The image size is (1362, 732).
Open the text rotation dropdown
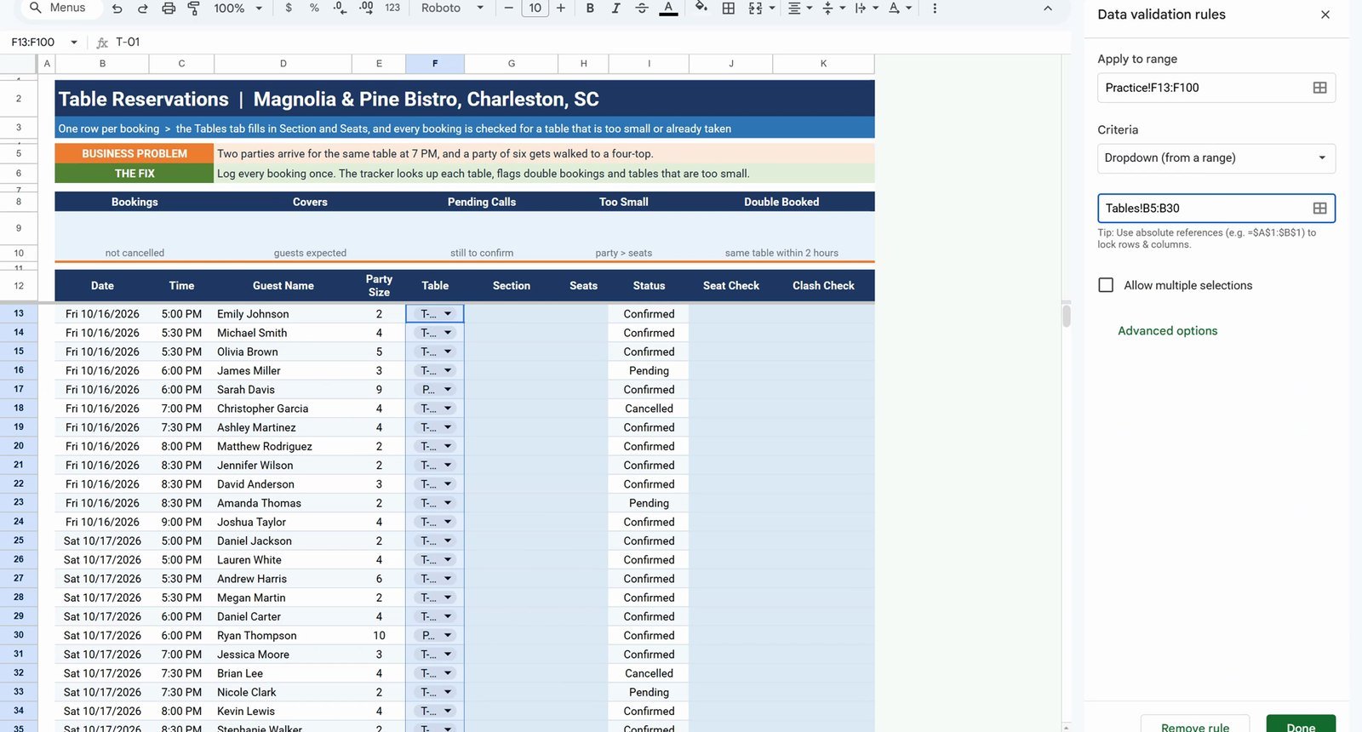pyautogui.click(x=900, y=9)
